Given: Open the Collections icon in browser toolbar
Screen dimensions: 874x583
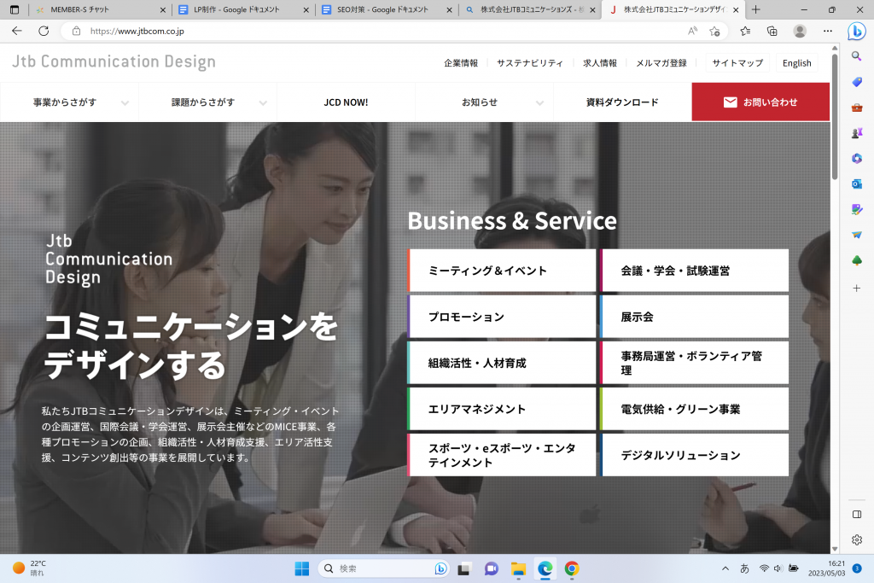Looking at the screenshot, I should [x=772, y=31].
